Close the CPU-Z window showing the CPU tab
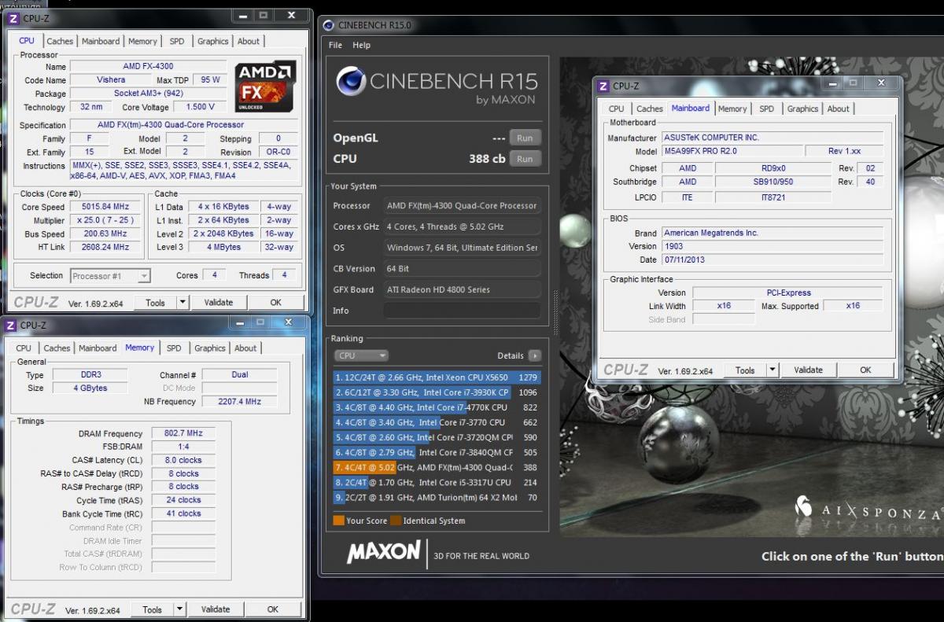The height and width of the screenshot is (622, 944). (x=291, y=15)
